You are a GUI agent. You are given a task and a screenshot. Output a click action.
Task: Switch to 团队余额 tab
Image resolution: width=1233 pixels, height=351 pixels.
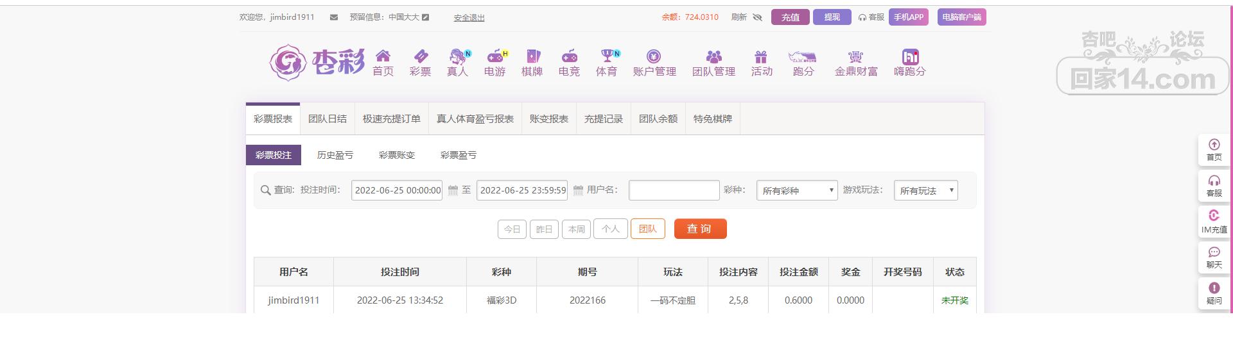point(658,119)
